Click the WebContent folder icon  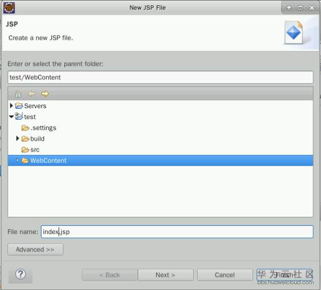point(25,160)
